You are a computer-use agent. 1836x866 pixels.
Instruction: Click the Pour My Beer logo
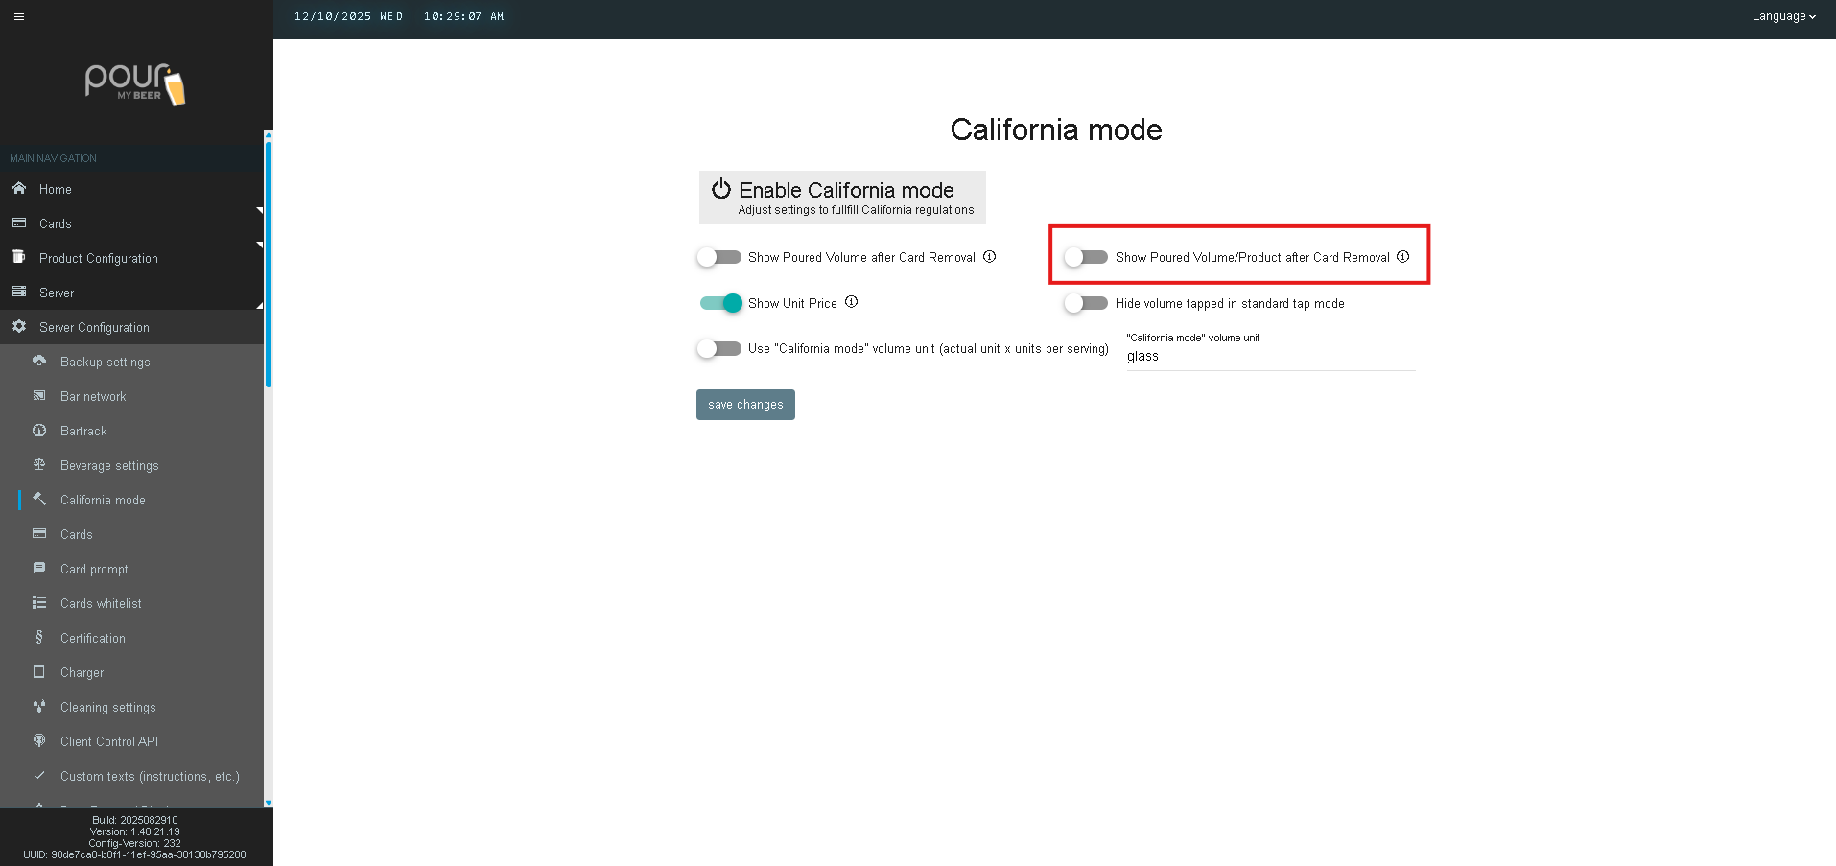(135, 84)
